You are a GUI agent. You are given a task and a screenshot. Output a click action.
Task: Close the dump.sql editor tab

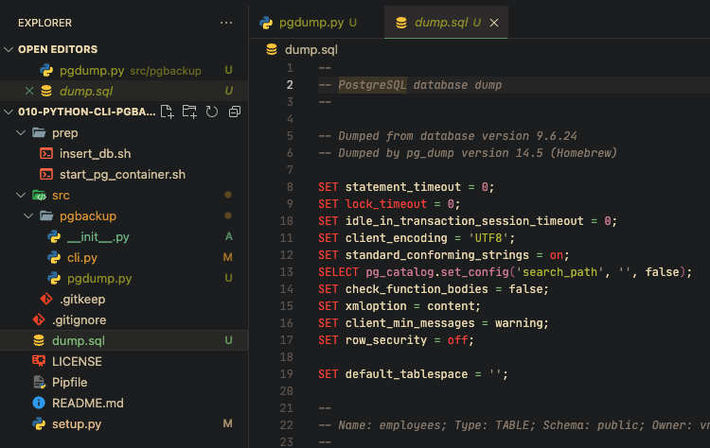pyautogui.click(x=494, y=22)
